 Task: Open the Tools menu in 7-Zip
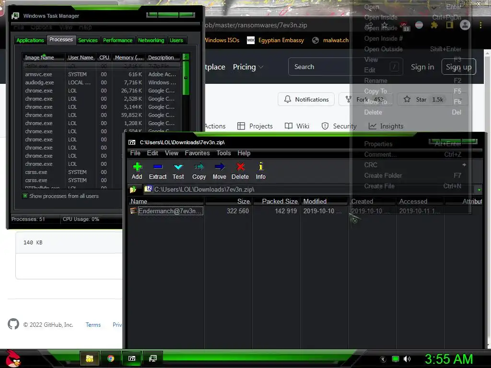(x=223, y=153)
